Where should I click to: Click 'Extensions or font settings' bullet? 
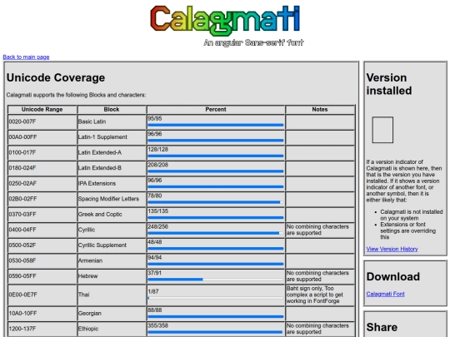tap(407, 230)
